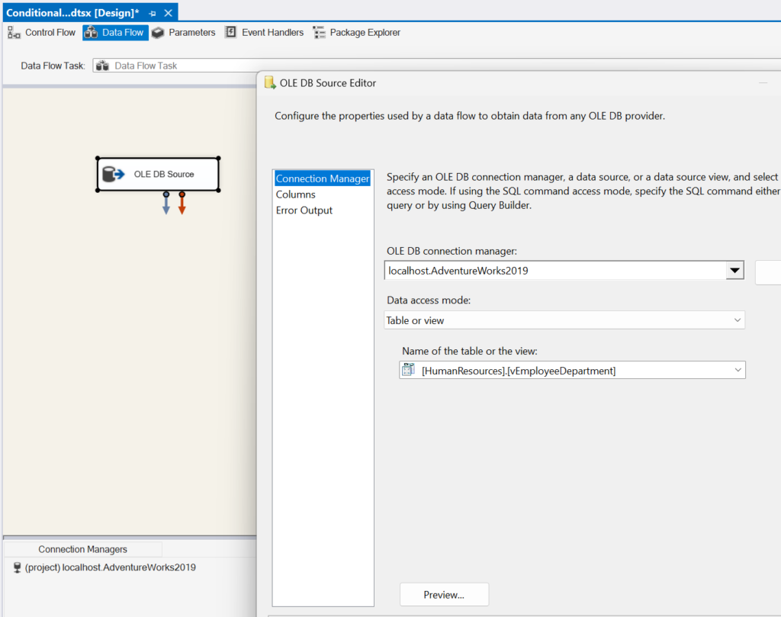Expand the table or view name dropdown
Viewport: 781px width, 617px height.
click(737, 371)
